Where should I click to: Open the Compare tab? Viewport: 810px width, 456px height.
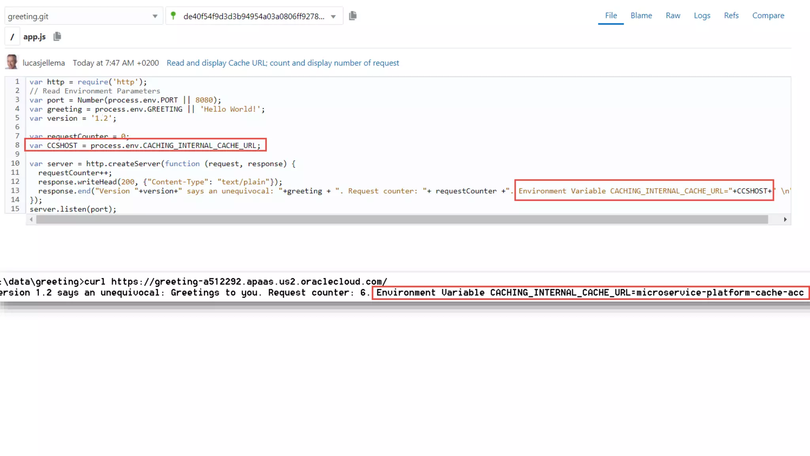[768, 15]
